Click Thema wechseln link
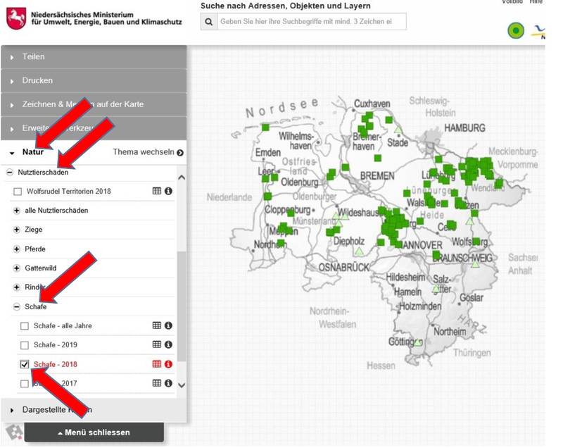 [x=148, y=152]
